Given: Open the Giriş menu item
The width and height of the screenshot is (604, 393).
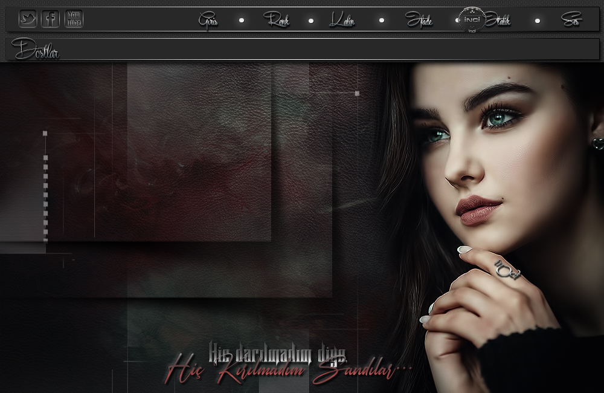Looking at the screenshot, I should point(208,21).
